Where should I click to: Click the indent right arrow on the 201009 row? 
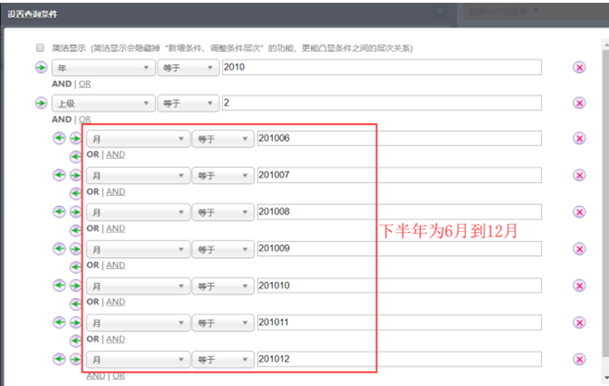75,249
